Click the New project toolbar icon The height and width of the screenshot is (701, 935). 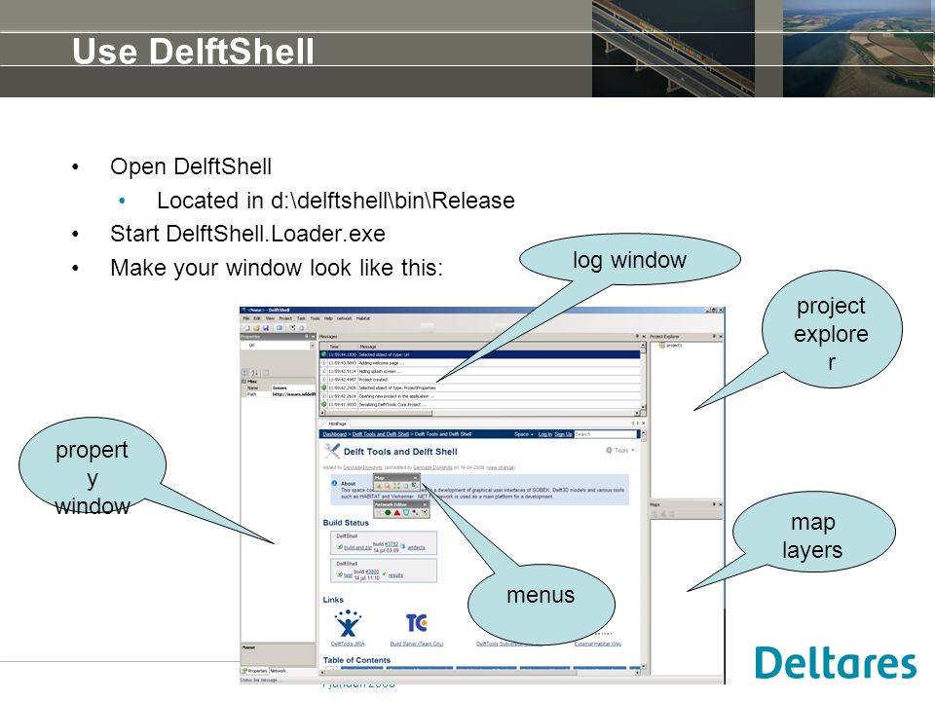tap(247, 328)
